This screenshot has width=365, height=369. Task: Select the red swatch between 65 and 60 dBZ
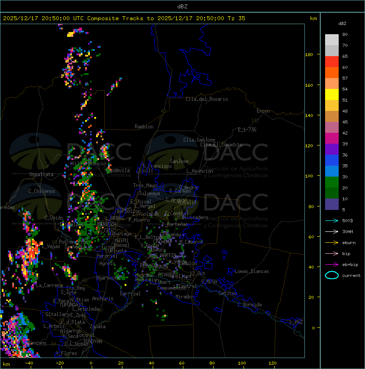[332, 62]
